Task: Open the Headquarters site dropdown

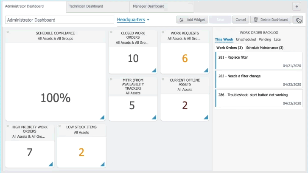Action: (133, 20)
